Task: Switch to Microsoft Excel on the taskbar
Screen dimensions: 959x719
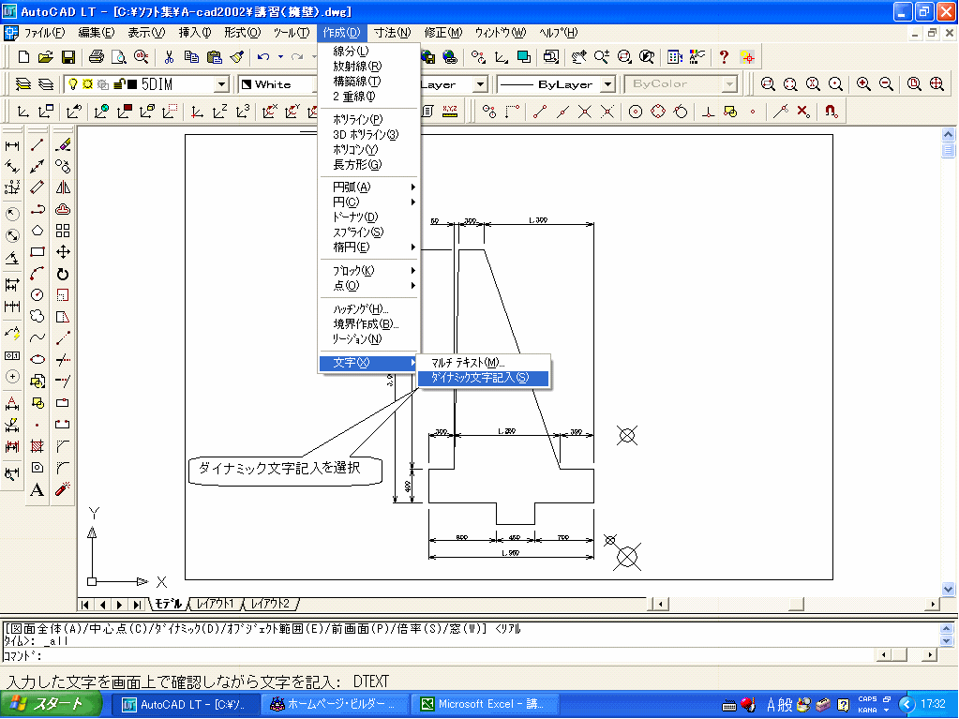Action: (483, 704)
